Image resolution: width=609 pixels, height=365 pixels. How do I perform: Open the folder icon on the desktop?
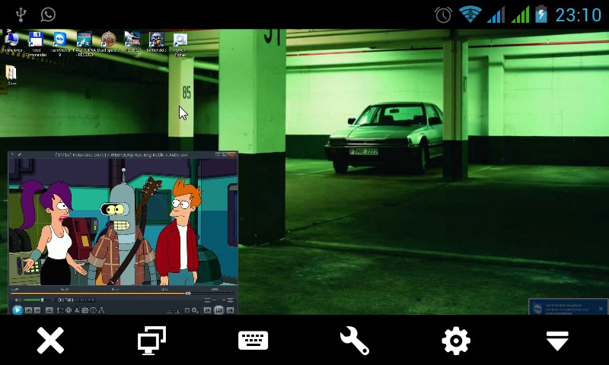(11, 75)
